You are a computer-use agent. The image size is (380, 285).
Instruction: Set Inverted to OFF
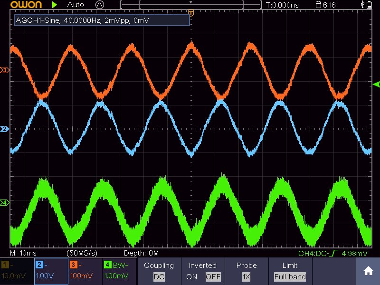tap(213, 277)
